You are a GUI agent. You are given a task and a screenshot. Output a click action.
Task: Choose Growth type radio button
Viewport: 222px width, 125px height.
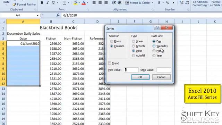pyautogui.click(x=133, y=46)
